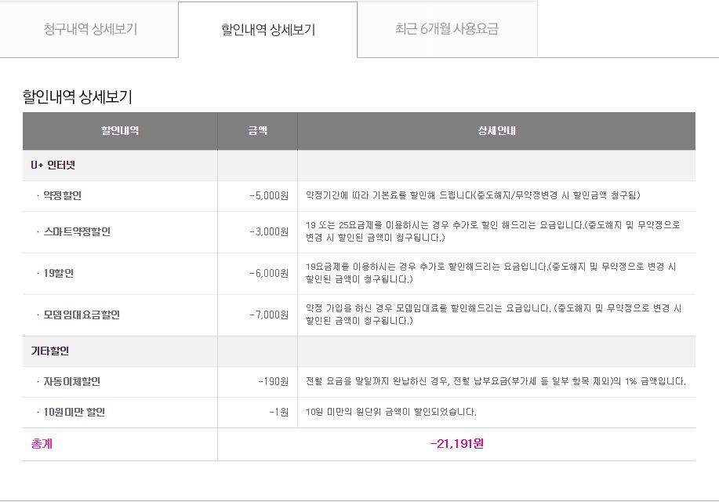Viewport: 719px width, 502px height.
Task: Click the 약정할인 row label
Action: point(63,195)
